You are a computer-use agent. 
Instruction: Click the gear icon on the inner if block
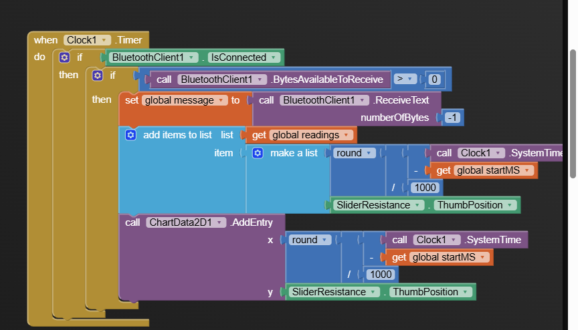point(98,75)
